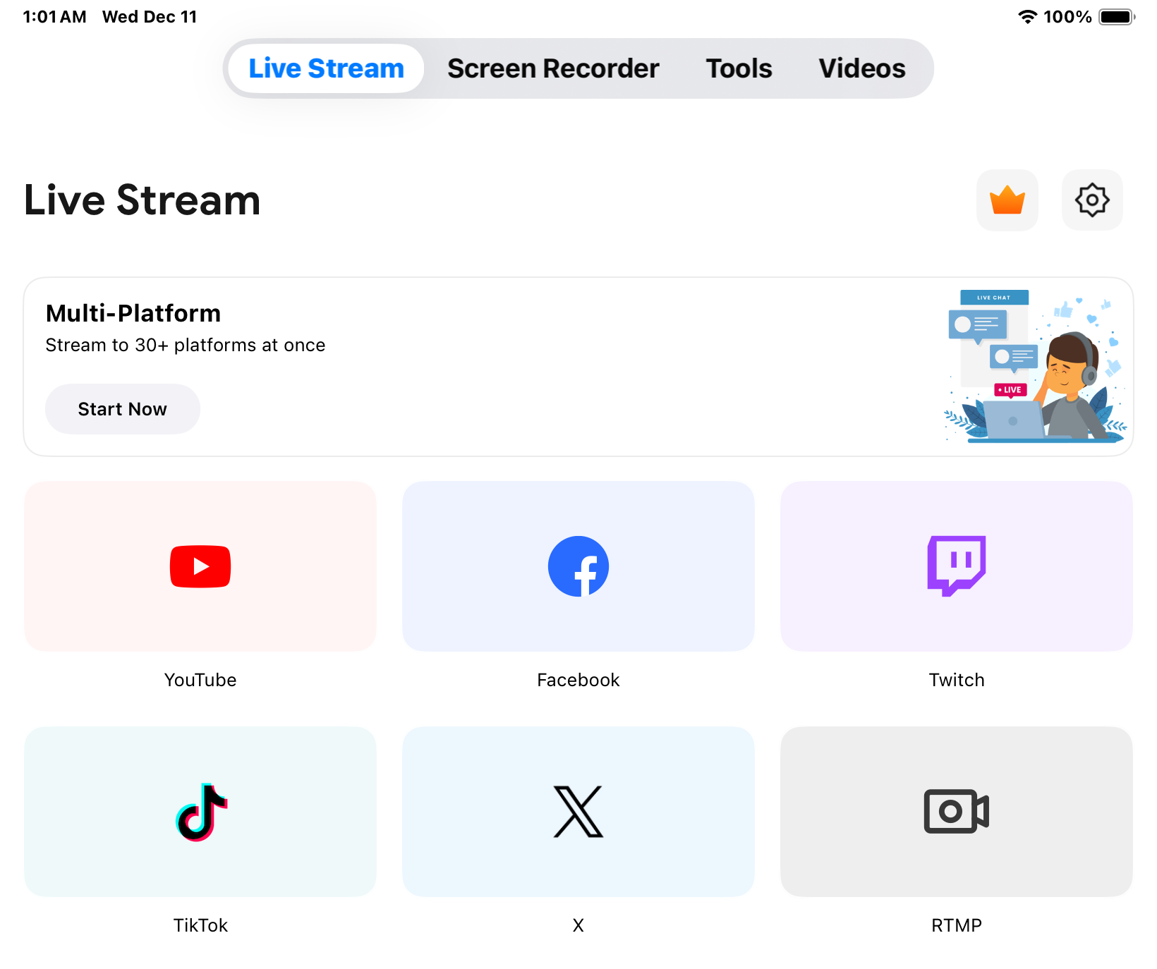Tap the Start Now button
This screenshot has width=1157, height=969.
(123, 409)
